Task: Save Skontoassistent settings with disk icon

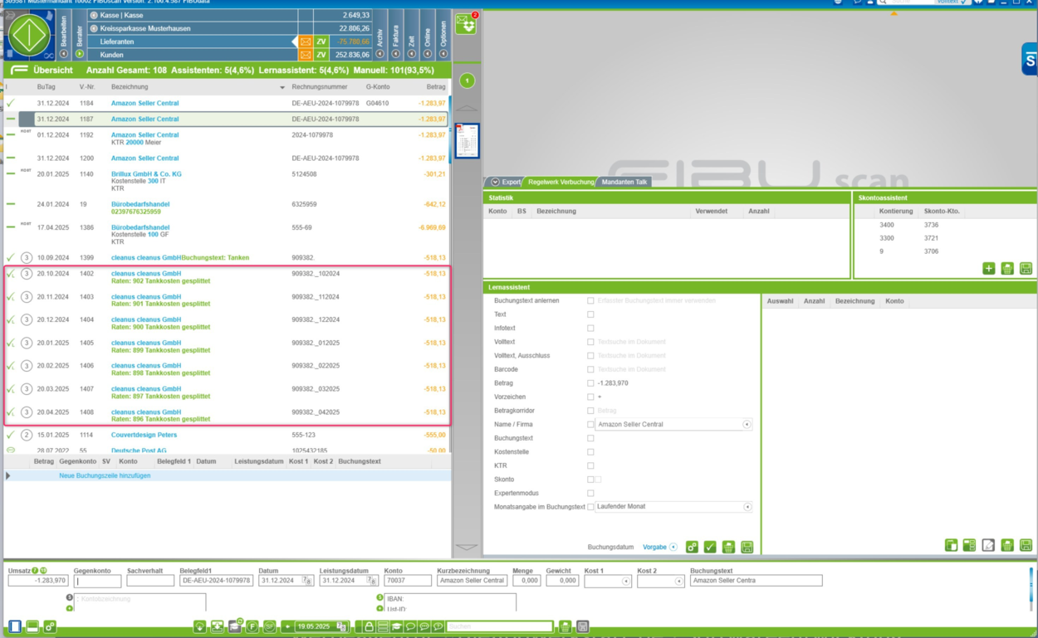Action: [1026, 269]
